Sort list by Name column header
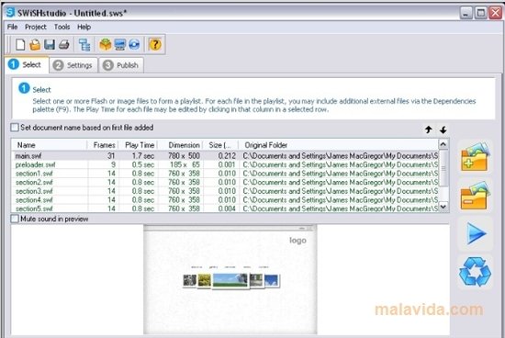 [x=50, y=145]
